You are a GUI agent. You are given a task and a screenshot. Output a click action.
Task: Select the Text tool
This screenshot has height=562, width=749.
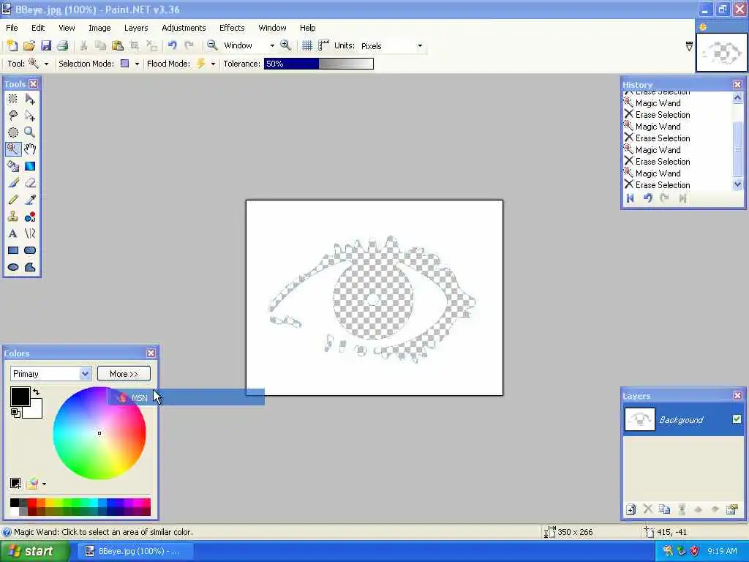tap(13, 233)
